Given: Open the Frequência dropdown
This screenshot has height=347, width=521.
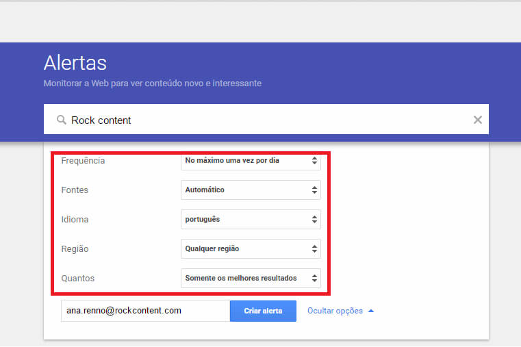Looking at the screenshot, I should click(251, 161).
